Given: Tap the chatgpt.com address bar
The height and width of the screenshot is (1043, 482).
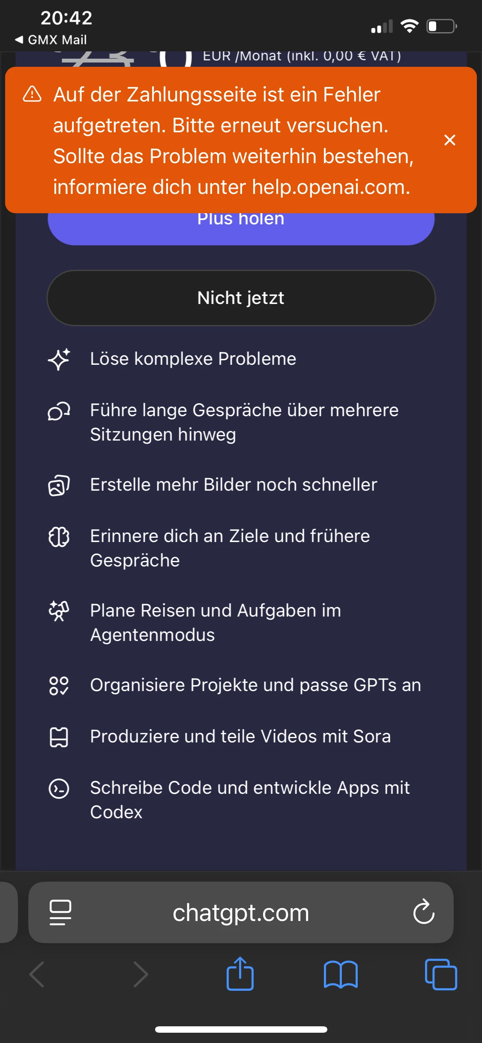Looking at the screenshot, I should pos(241,912).
